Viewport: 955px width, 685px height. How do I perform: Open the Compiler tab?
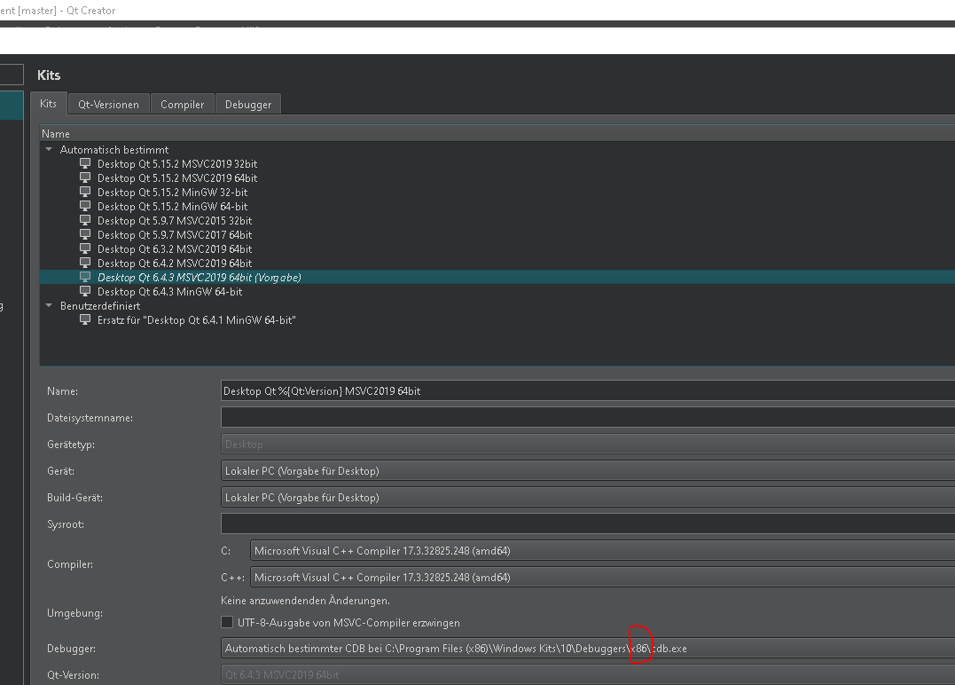coord(182,104)
